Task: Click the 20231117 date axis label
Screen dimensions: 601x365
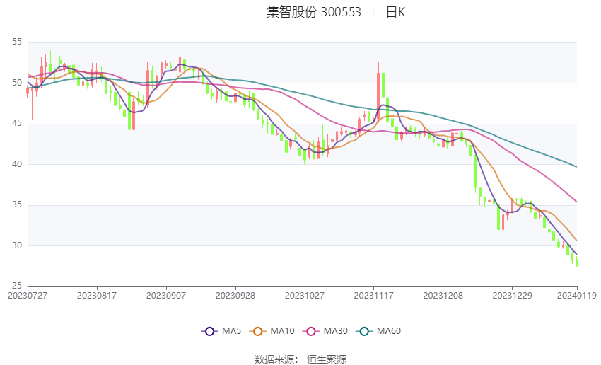Action: [374, 296]
